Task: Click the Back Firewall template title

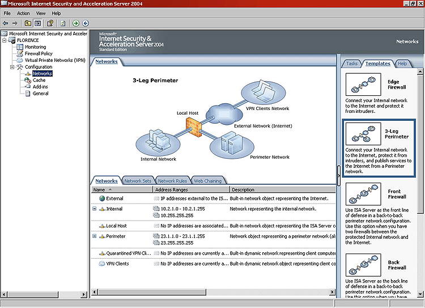Action: pos(397,265)
